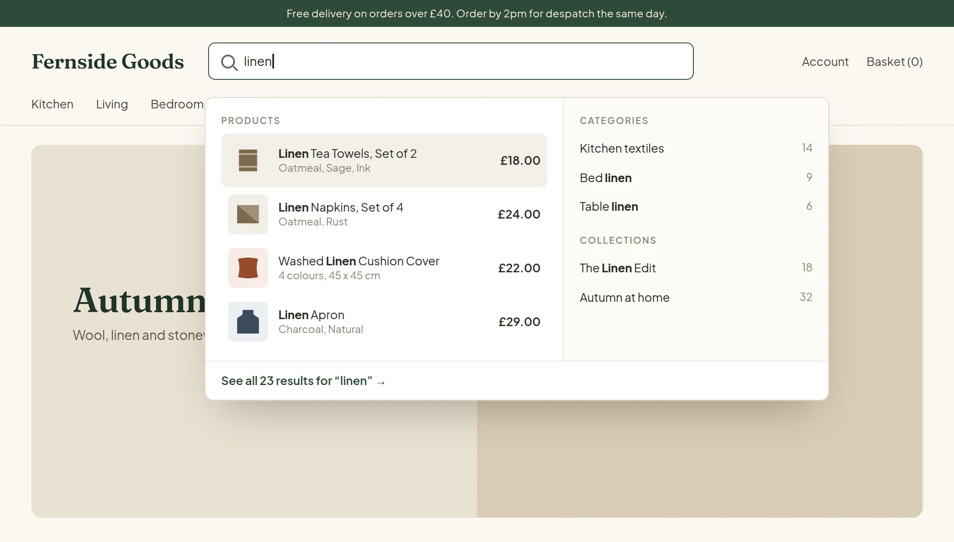
Task: Select the Living navigation item
Action: [x=112, y=104]
